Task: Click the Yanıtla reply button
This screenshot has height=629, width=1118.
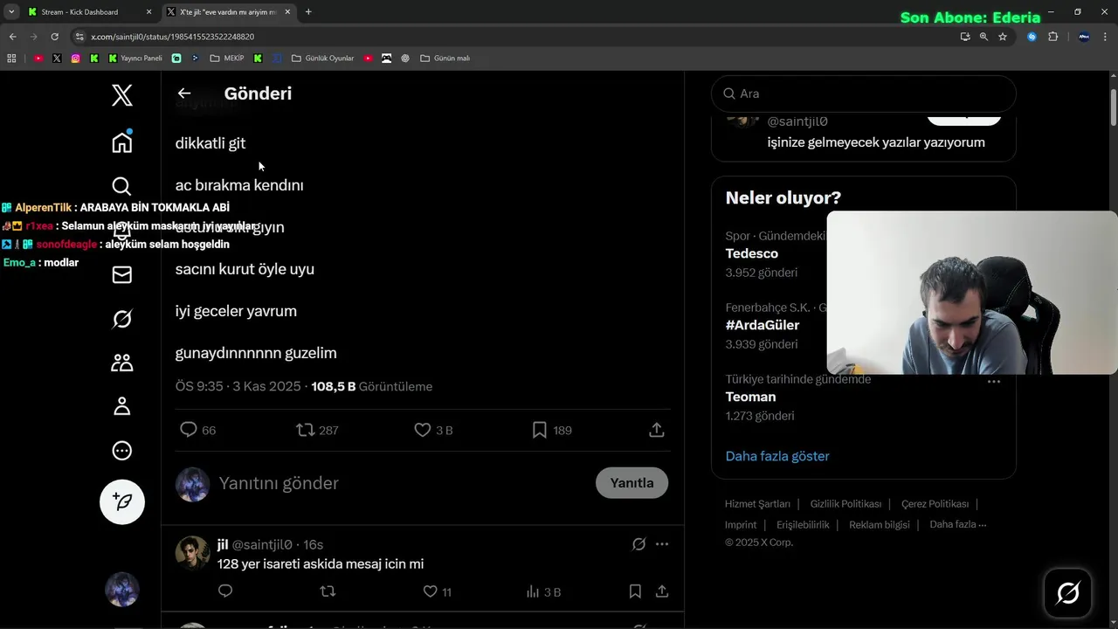Action: (x=631, y=483)
